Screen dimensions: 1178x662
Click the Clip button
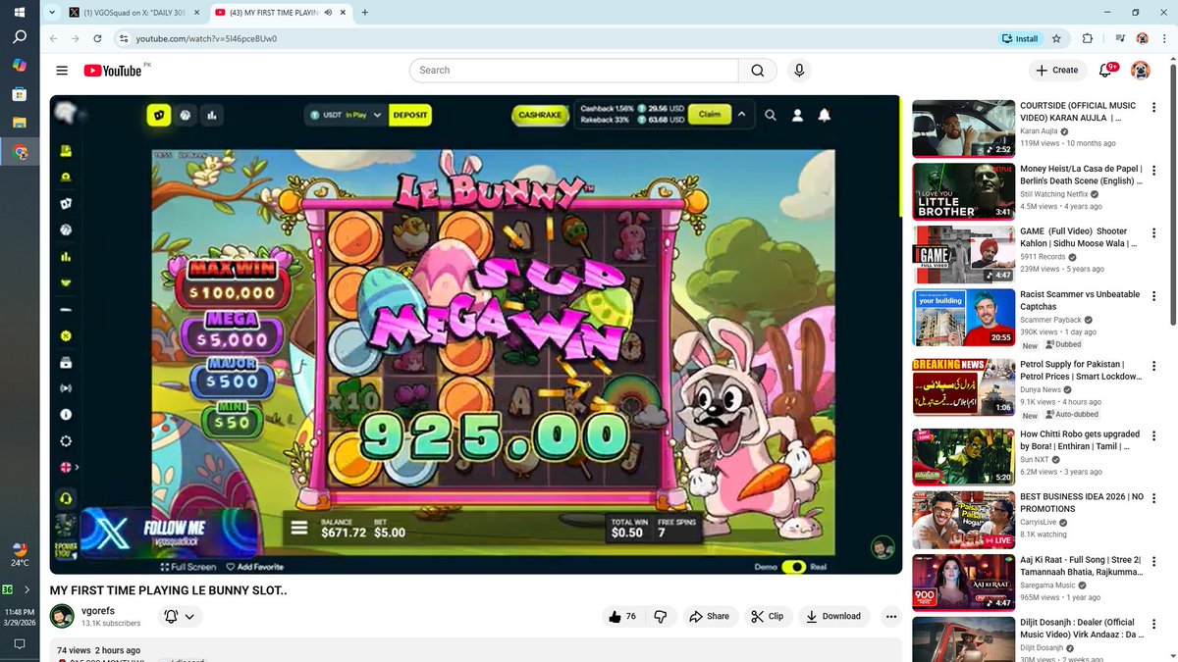pos(767,616)
